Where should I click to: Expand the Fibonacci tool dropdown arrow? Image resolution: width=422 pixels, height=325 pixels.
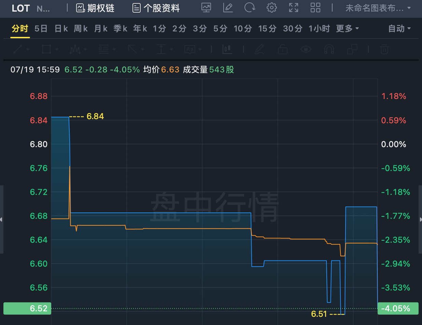point(114,50)
